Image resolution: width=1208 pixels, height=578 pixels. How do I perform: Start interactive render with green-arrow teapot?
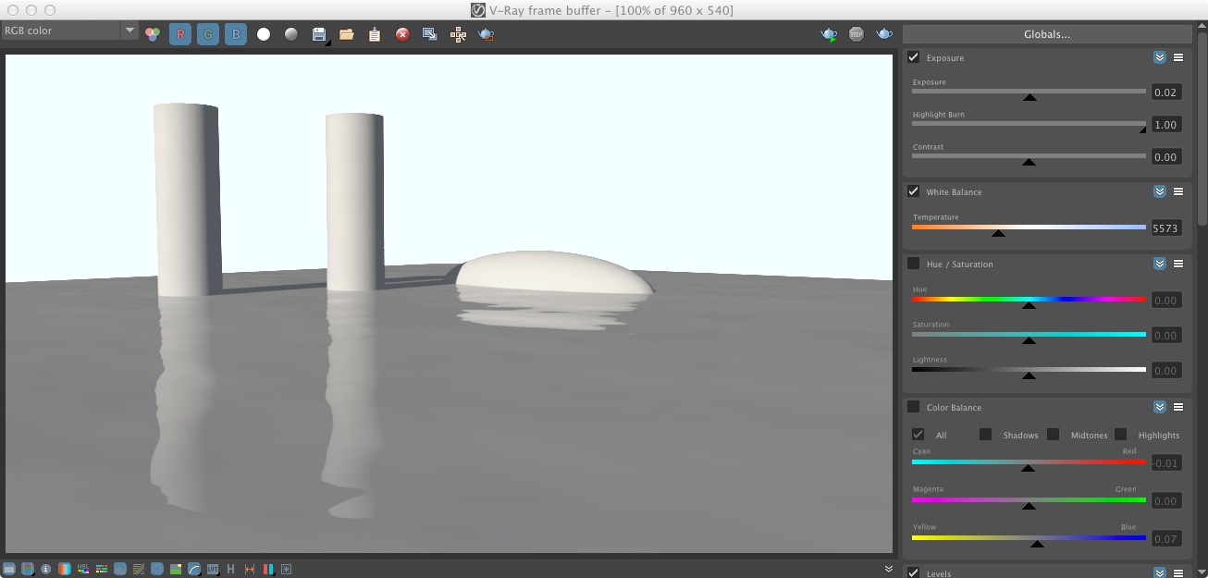(x=829, y=34)
